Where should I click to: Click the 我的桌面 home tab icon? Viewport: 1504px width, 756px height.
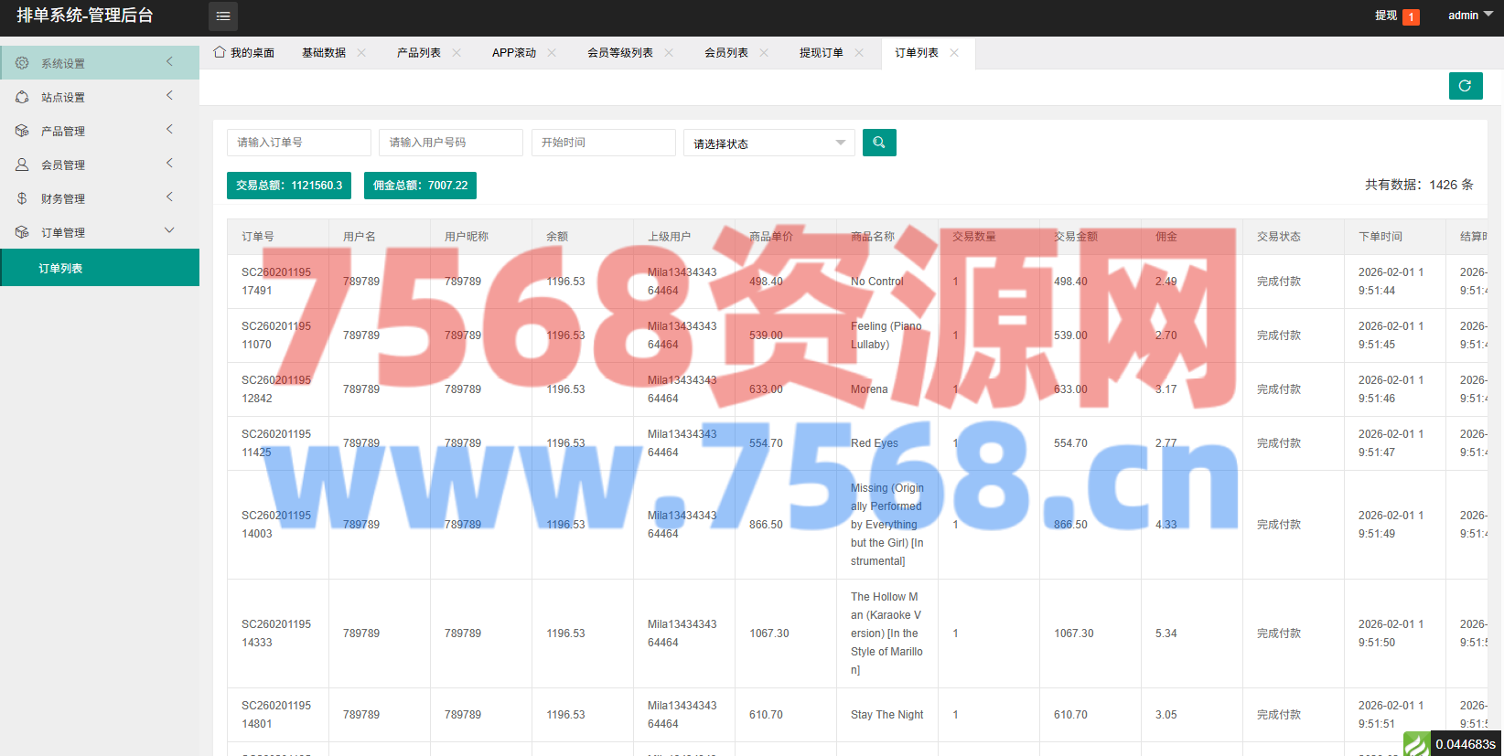[x=220, y=52]
